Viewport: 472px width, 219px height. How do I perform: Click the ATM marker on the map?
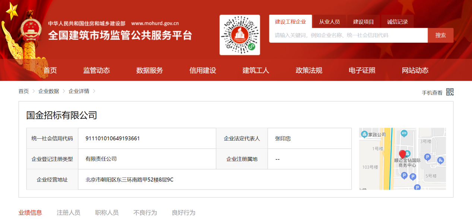pyautogui.click(x=404, y=133)
